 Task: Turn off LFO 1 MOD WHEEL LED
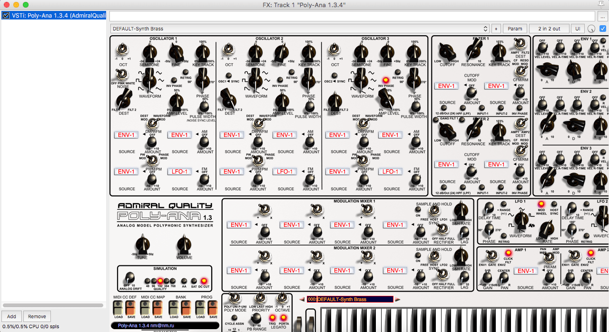(x=541, y=205)
